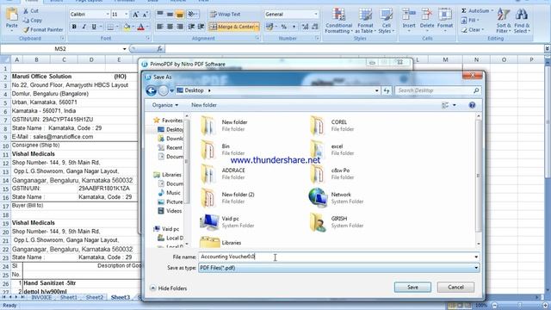Click the Merge & Center button
Image resolution: width=551 pixels, height=310 pixels.
tap(232, 27)
